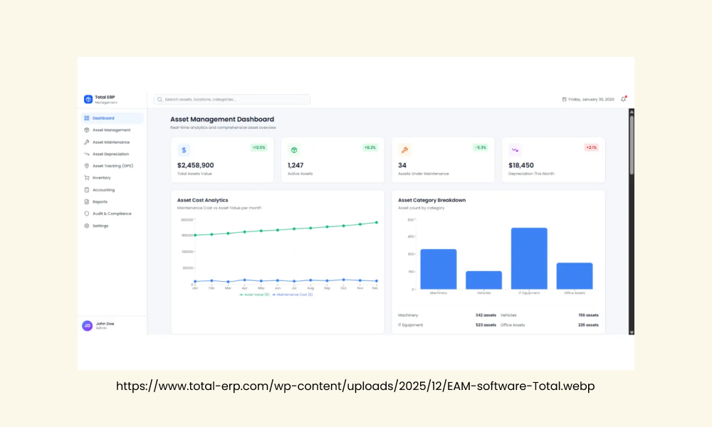Click the calendar icon beside the date
This screenshot has height=427, width=712.
(565, 99)
